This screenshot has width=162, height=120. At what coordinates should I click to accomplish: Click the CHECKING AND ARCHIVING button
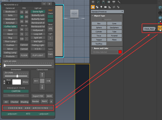[x=28, y=108]
